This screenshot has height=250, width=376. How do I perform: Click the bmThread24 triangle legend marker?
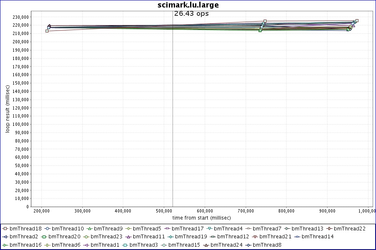point(206,245)
